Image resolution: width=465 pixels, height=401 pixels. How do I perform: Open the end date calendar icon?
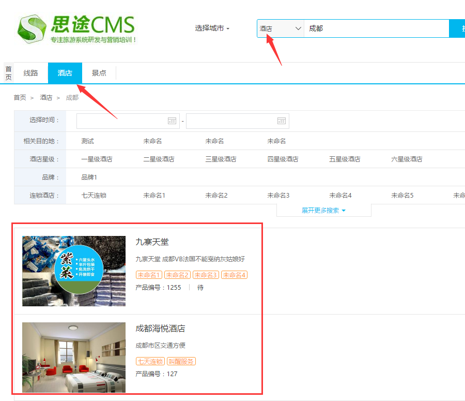(282, 121)
